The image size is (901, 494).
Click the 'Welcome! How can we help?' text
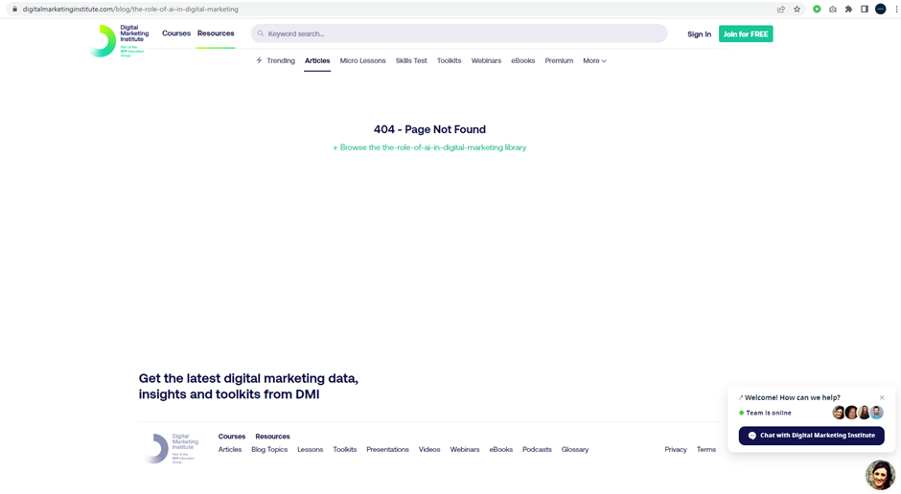tap(793, 397)
